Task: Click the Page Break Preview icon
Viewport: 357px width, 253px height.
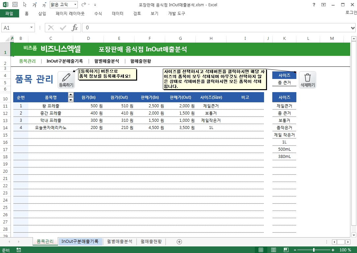Action: (x=286, y=250)
